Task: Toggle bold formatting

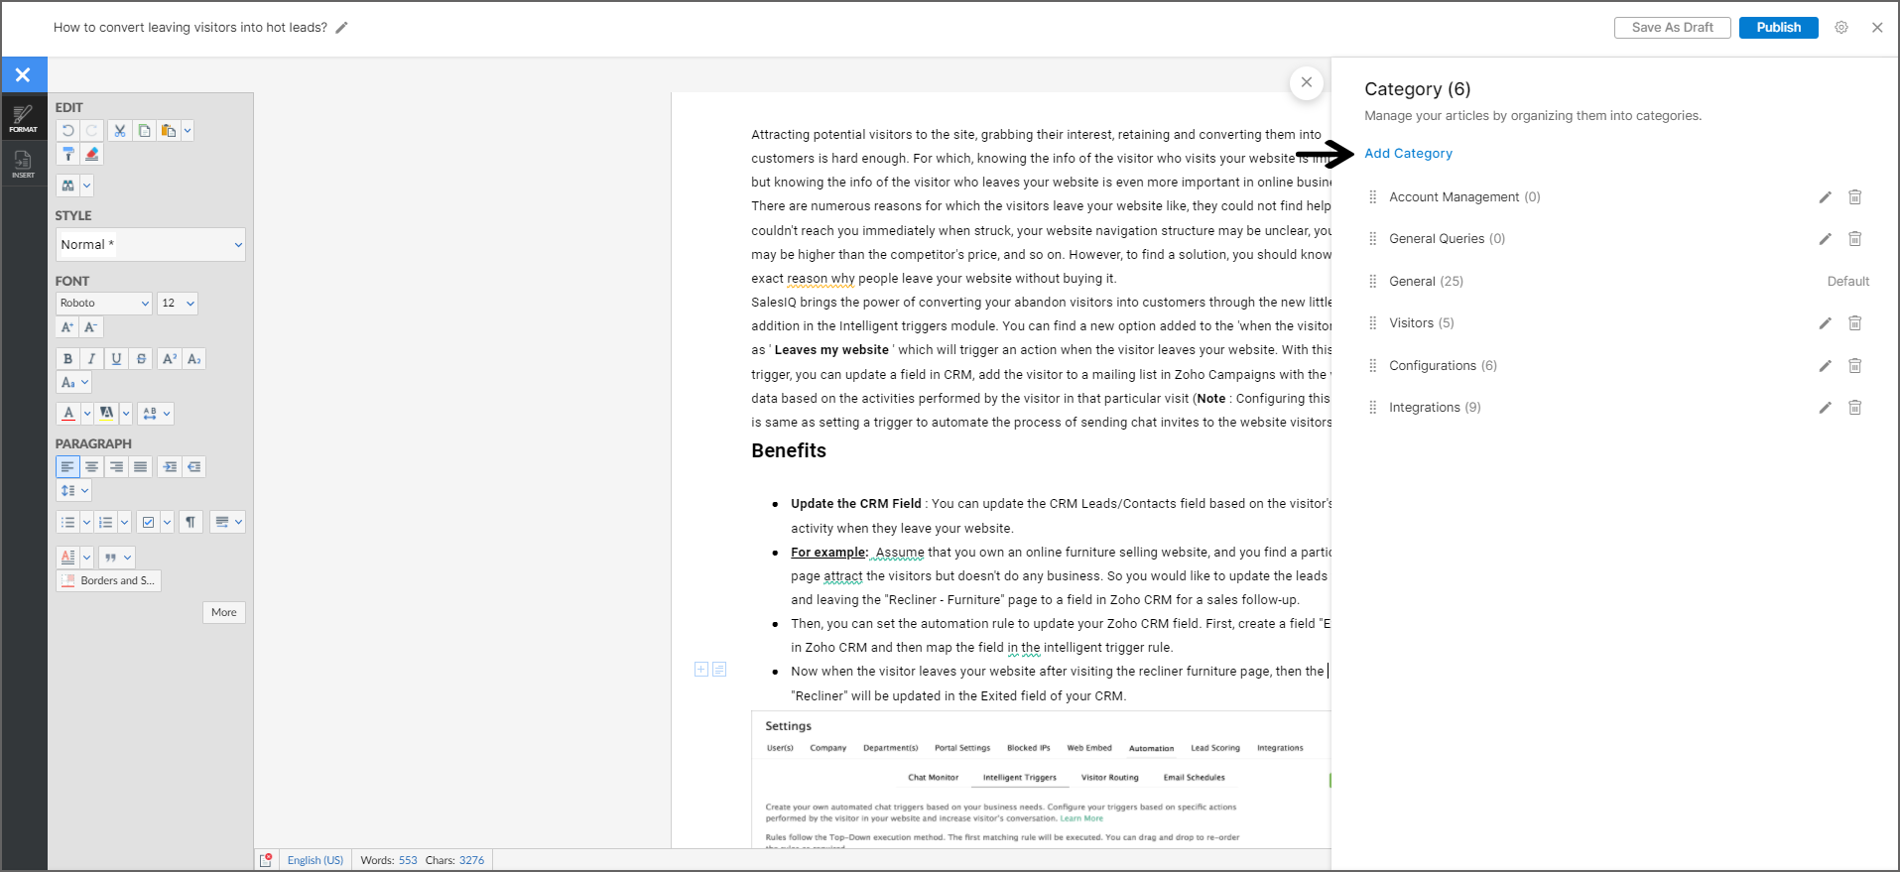Action: pos(67,359)
